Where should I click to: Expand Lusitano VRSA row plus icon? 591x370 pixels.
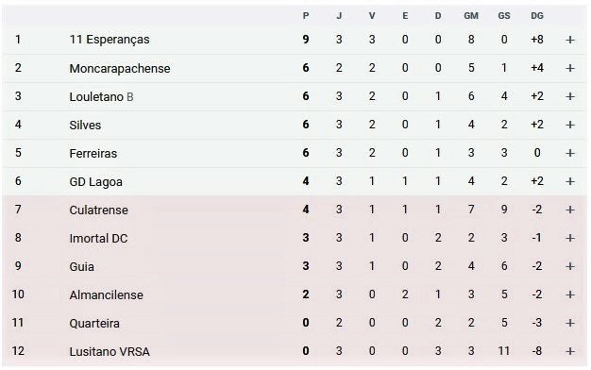coord(570,351)
